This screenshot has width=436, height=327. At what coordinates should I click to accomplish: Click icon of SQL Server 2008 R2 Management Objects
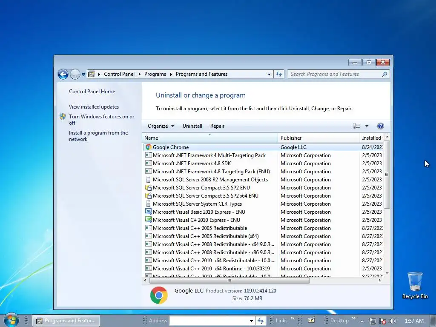[149, 179]
